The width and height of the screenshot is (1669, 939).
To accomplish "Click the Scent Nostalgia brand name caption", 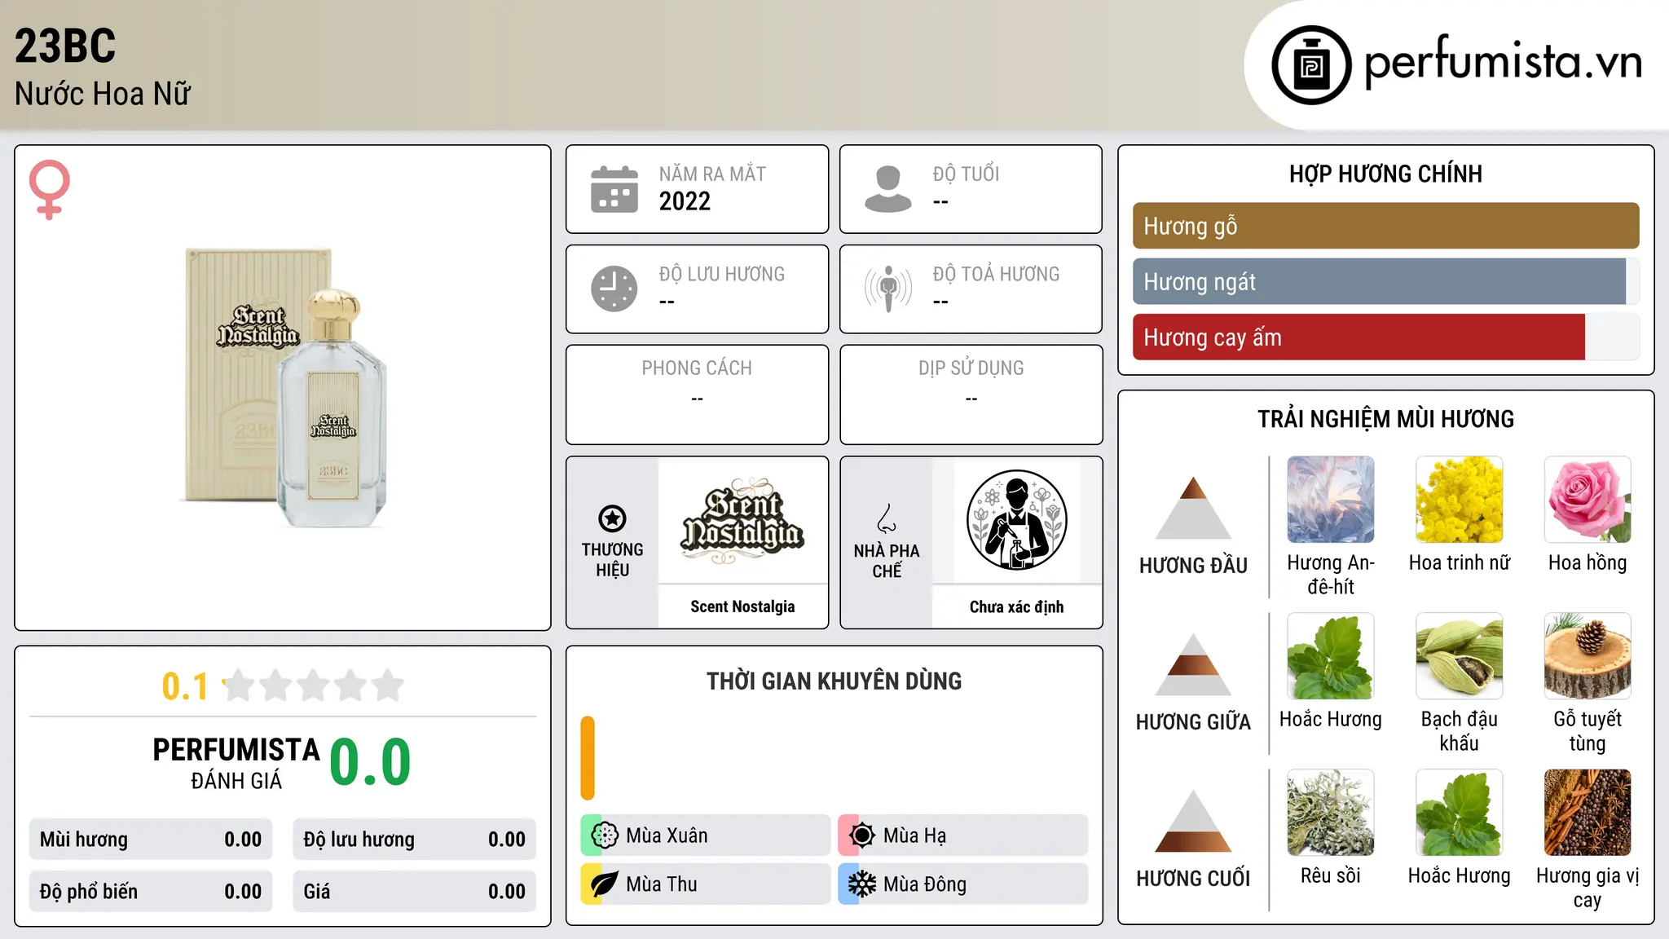I will click(x=742, y=606).
